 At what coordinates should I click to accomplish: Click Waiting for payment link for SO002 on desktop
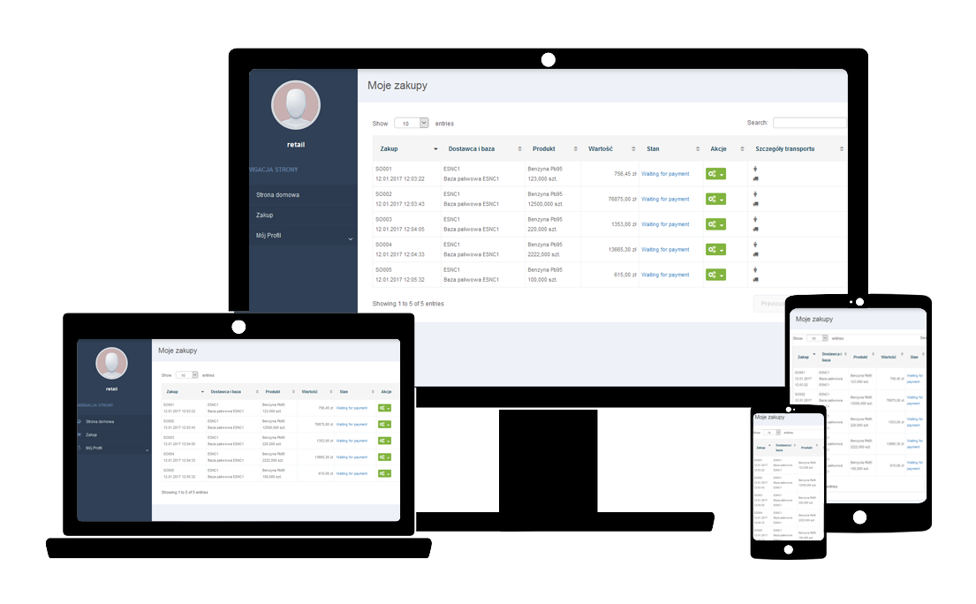pos(665,200)
